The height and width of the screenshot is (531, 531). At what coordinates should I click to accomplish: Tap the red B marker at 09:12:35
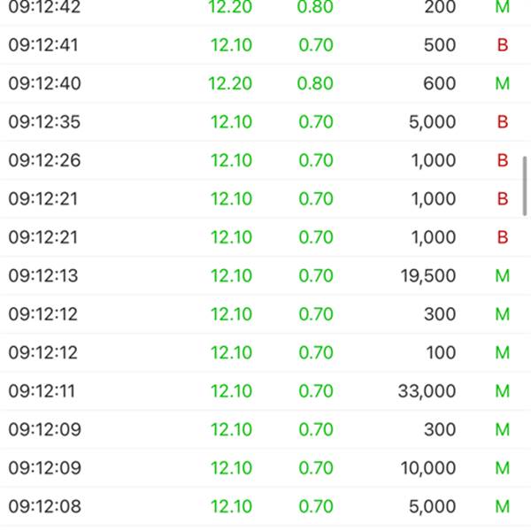coord(503,122)
